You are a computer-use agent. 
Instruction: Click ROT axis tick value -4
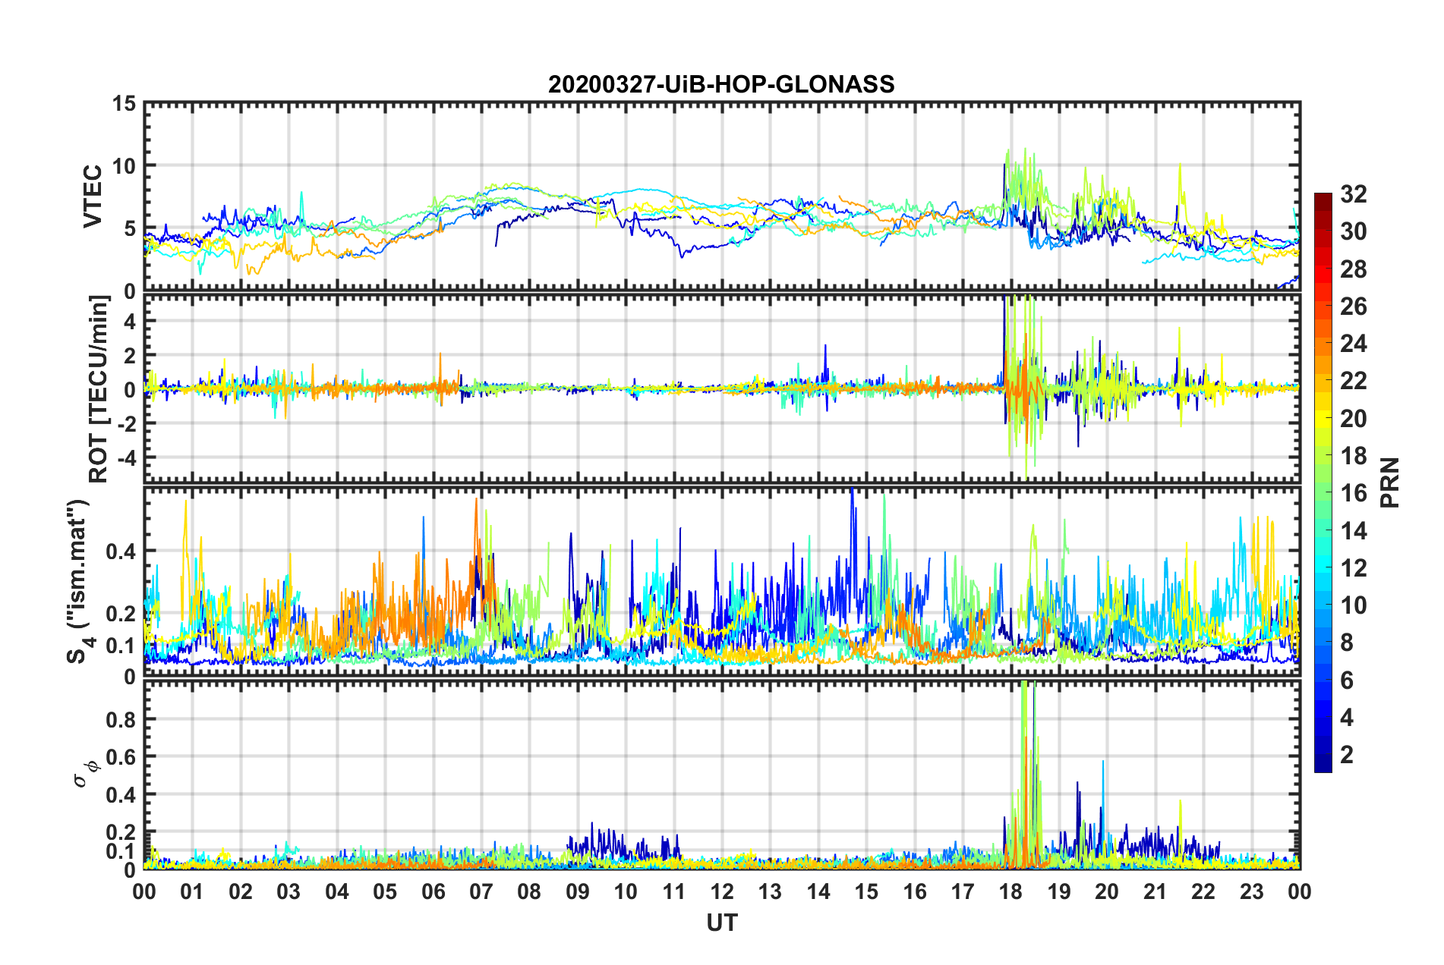pyautogui.click(x=127, y=457)
